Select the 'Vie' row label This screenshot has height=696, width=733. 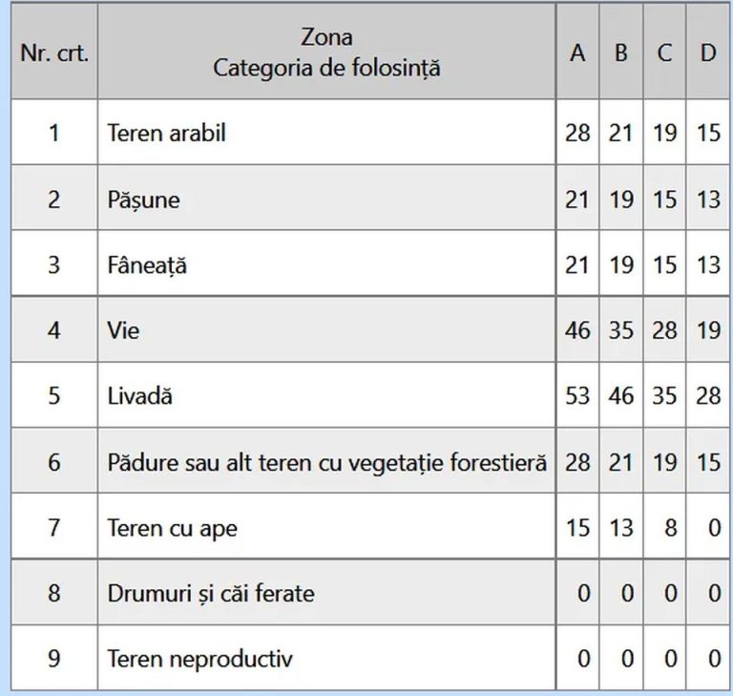[326, 329]
